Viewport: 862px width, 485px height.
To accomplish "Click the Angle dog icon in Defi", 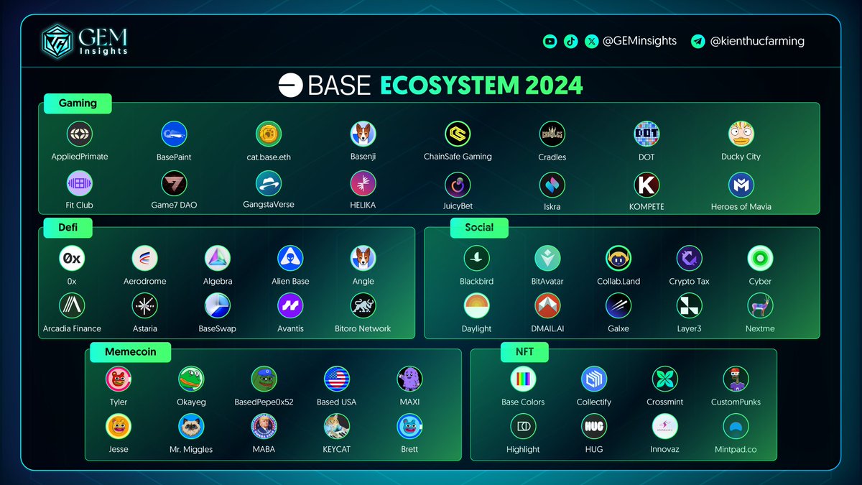I will coord(363,258).
